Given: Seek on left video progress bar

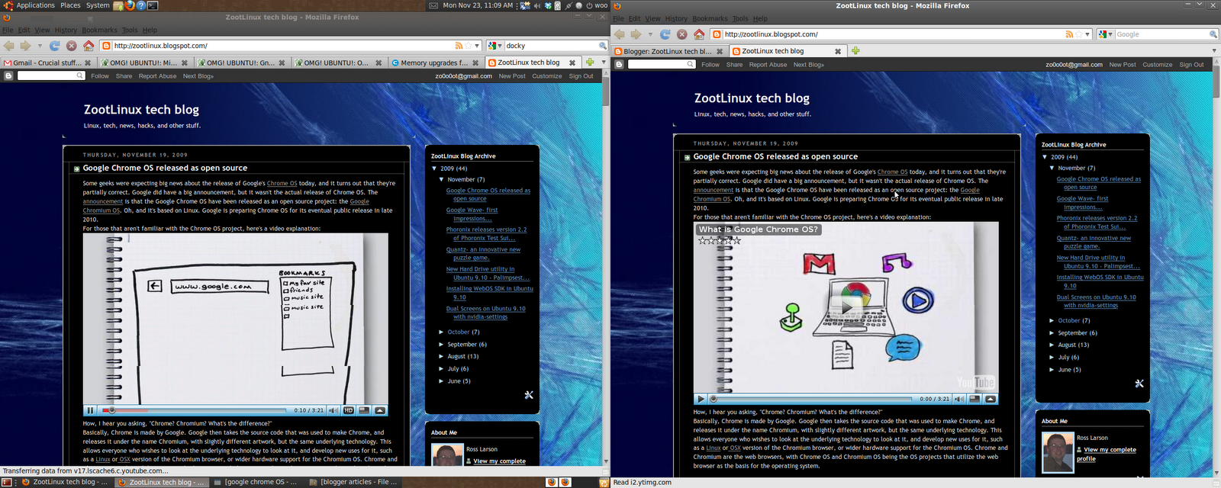Looking at the screenshot, I should [195, 410].
